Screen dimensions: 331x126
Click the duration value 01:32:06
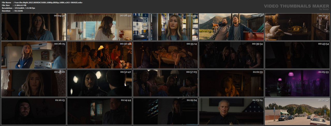coord(19,11)
